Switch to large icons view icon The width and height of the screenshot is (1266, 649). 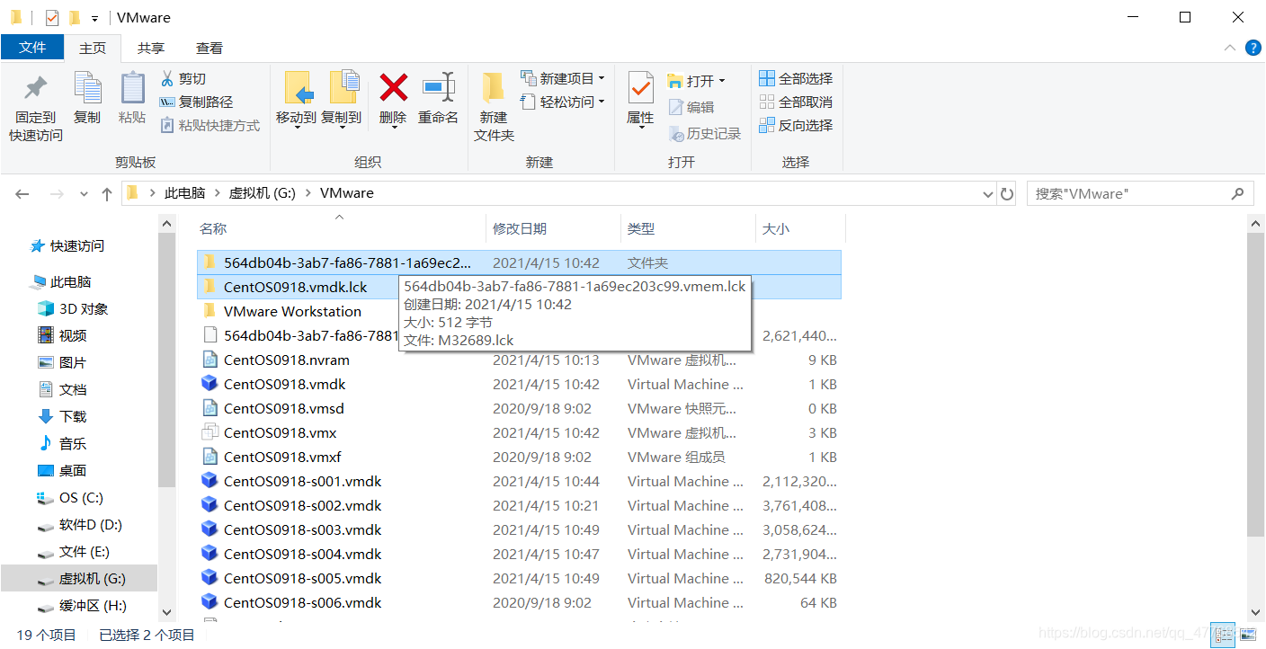pyautogui.click(x=1248, y=635)
